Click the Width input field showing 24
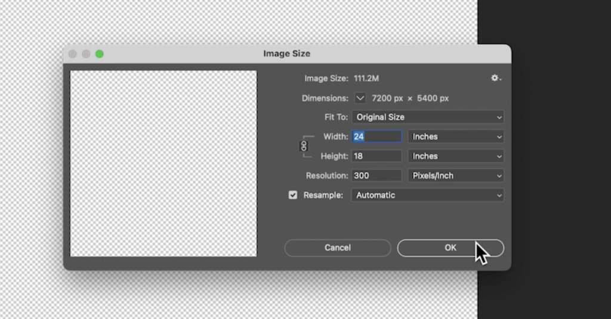Viewport: 611px width, 319px height. pyautogui.click(x=377, y=136)
